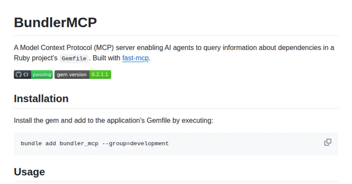Click the 0.2.1.1 version number

point(100,75)
